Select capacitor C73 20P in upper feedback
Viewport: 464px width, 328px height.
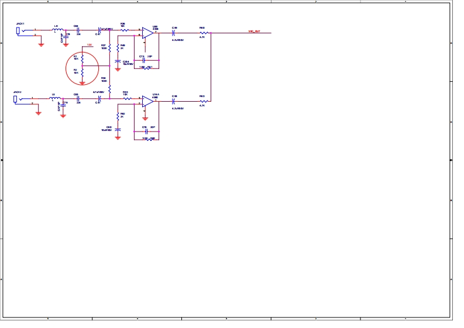click(x=143, y=60)
